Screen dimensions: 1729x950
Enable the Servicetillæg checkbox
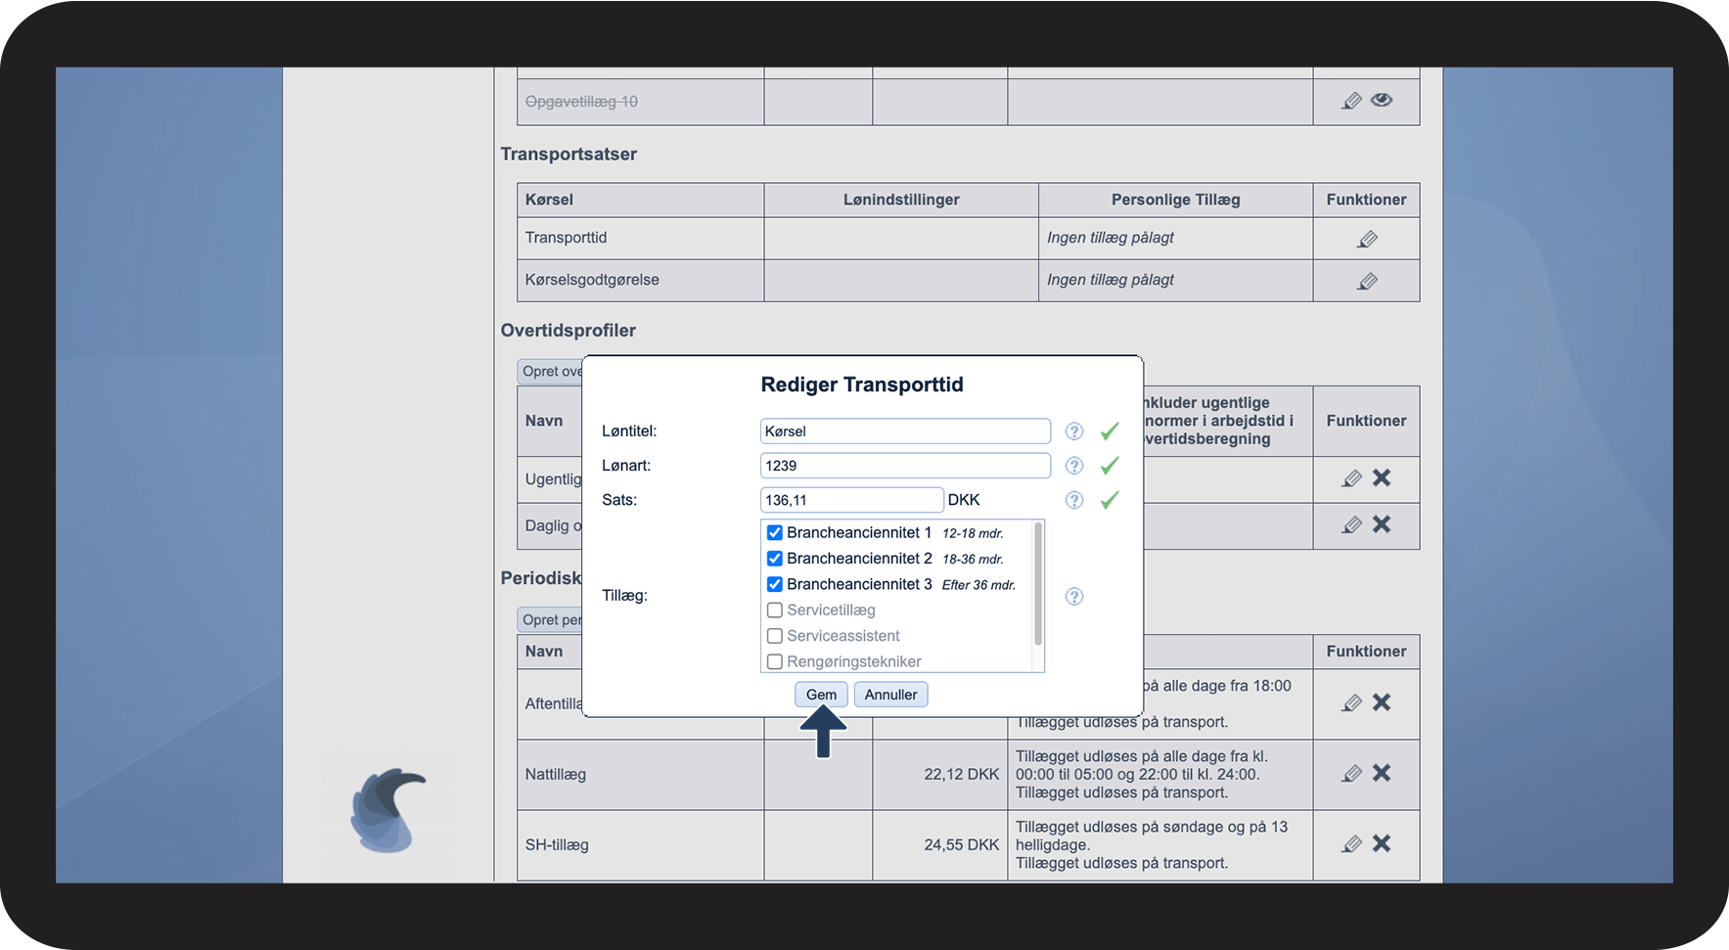[774, 611]
